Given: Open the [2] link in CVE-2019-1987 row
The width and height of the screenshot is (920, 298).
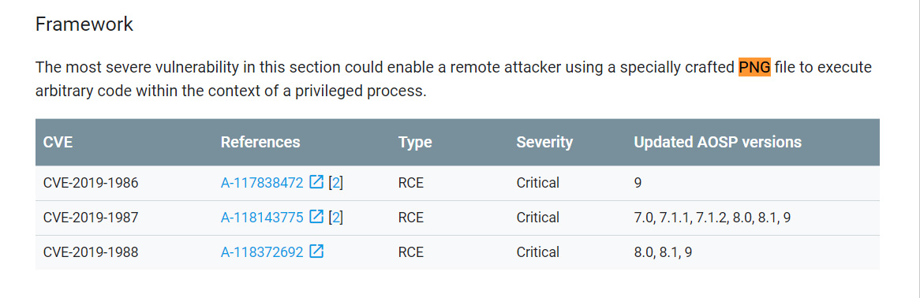Looking at the screenshot, I should pyautogui.click(x=335, y=218).
